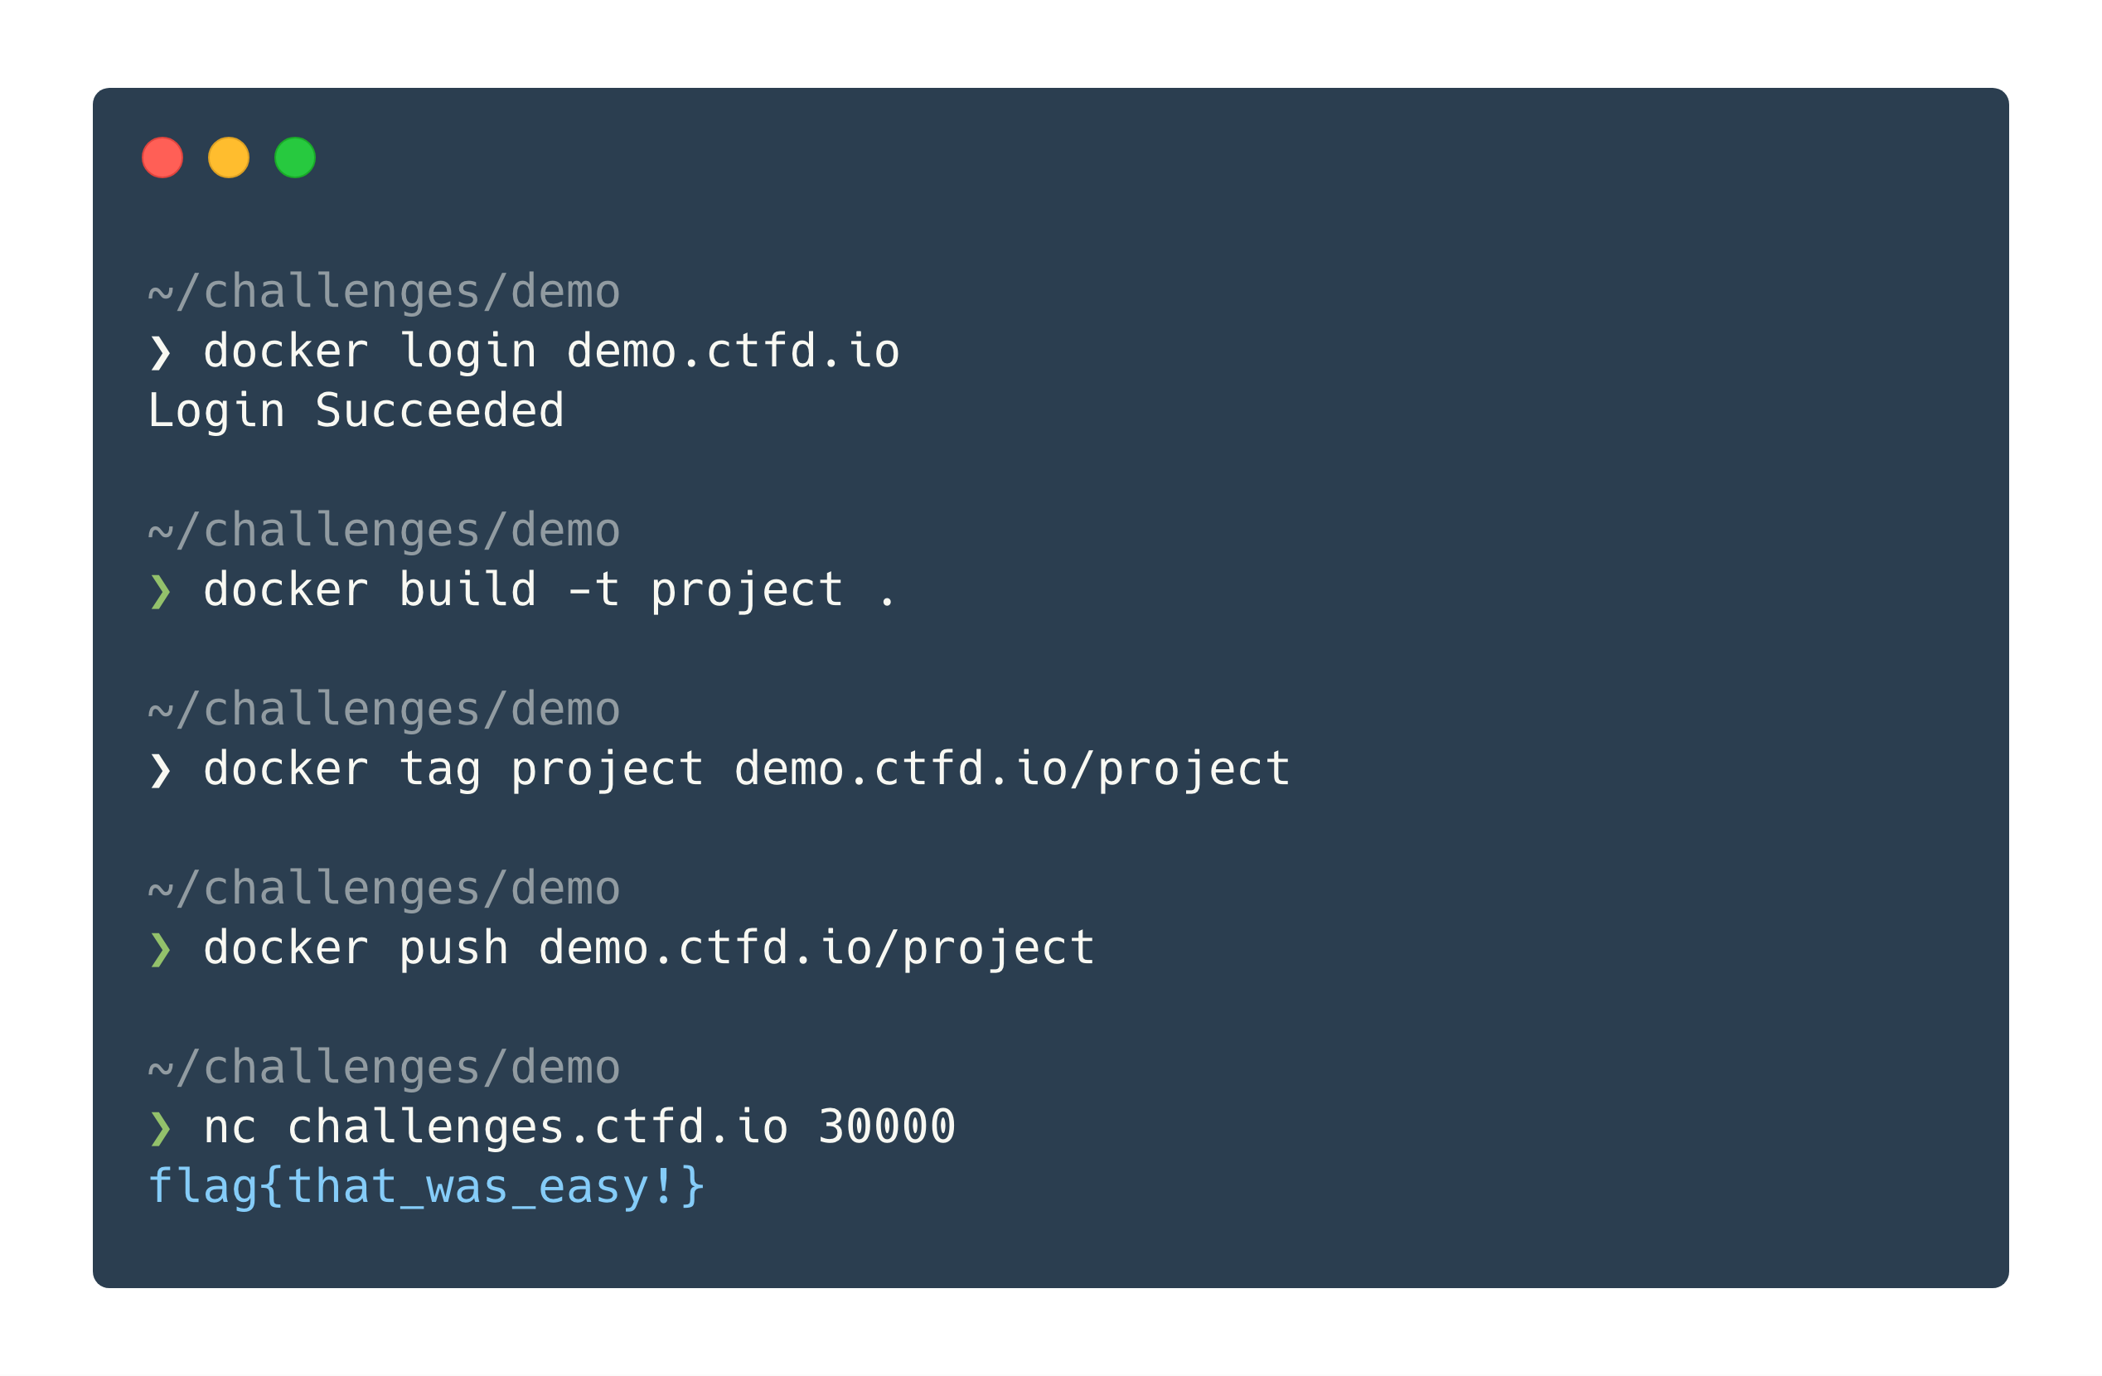Click the red close window button

(x=162, y=158)
